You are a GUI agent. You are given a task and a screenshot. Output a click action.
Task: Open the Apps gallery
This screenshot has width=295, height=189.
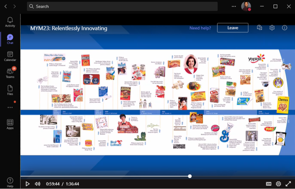[x=10, y=125]
